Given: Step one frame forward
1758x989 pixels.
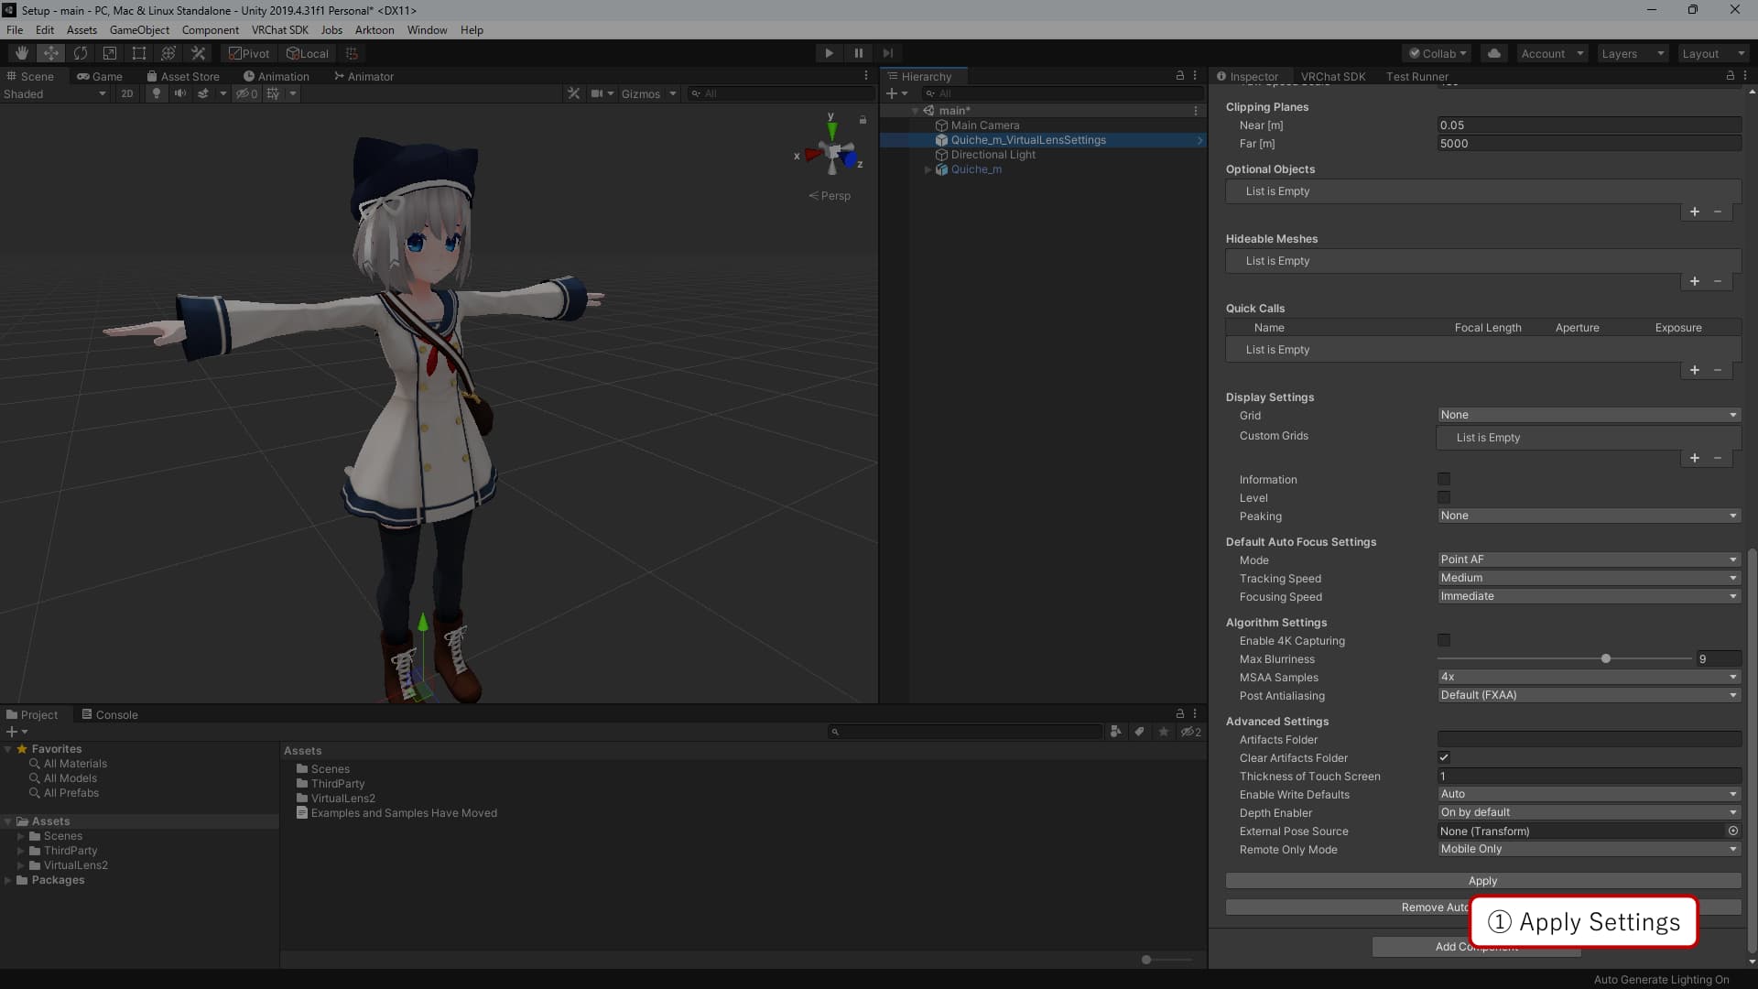Looking at the screenshot, I should click(887, 53).
